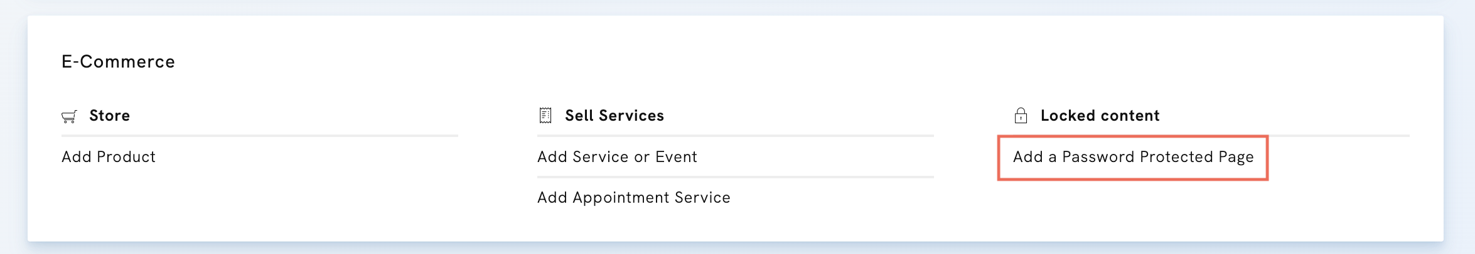Choose Add Service or Event
Viewport: 1475px width, 254px height.
coord(617,157)
